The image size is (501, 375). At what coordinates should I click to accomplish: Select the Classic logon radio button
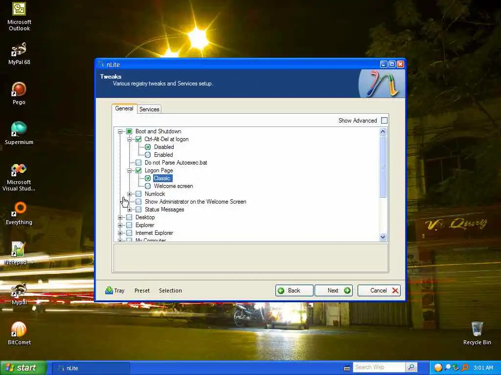tap(148, 178)
